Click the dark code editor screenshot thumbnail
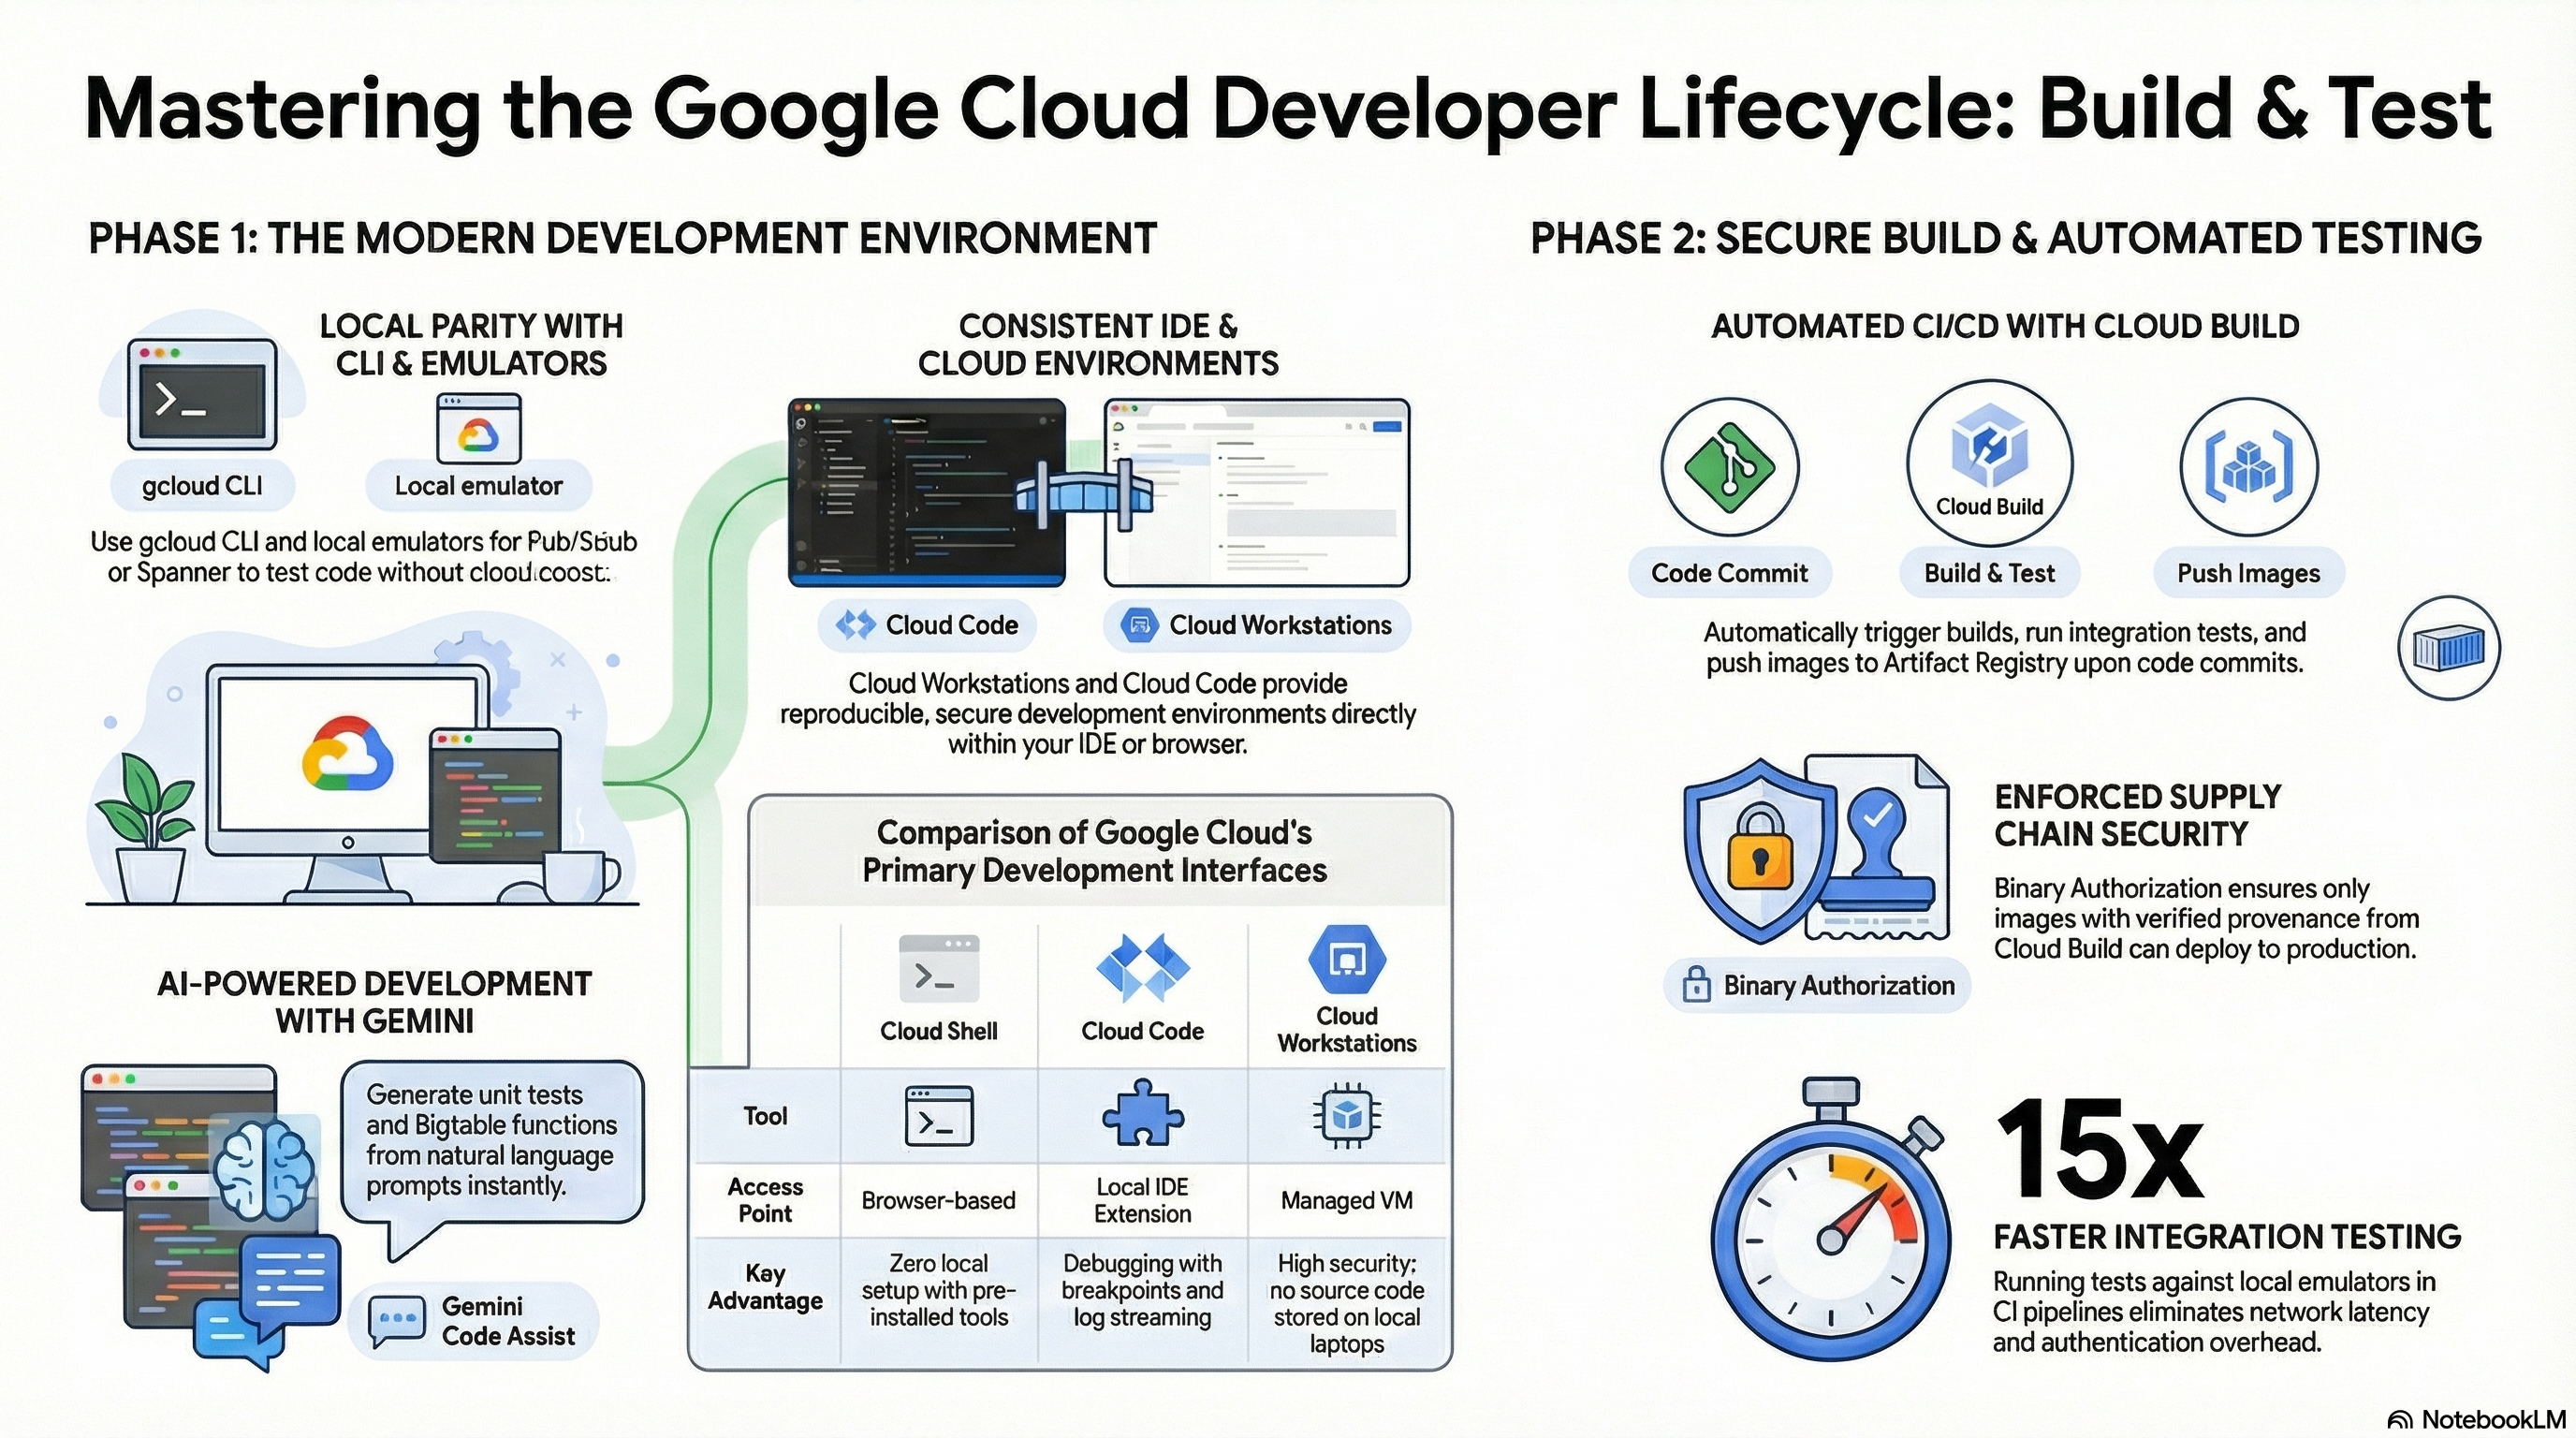 pos(927,493)
